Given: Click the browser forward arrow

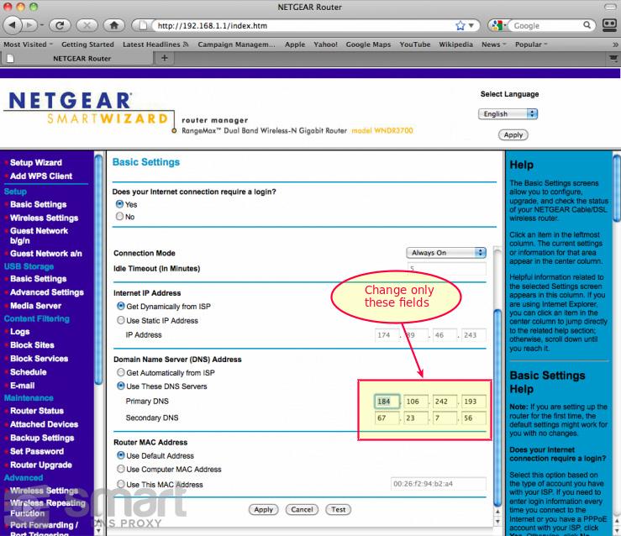Looking at the screenshot, I should point(29,25).
